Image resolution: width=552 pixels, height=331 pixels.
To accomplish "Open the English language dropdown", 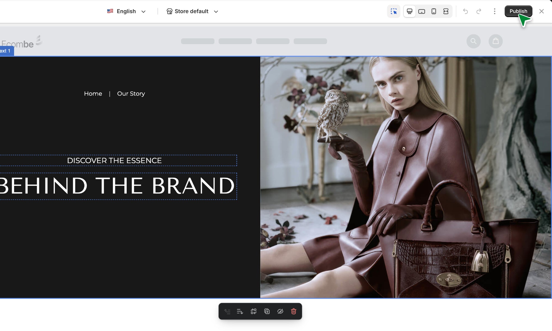I will coord(126,11).
